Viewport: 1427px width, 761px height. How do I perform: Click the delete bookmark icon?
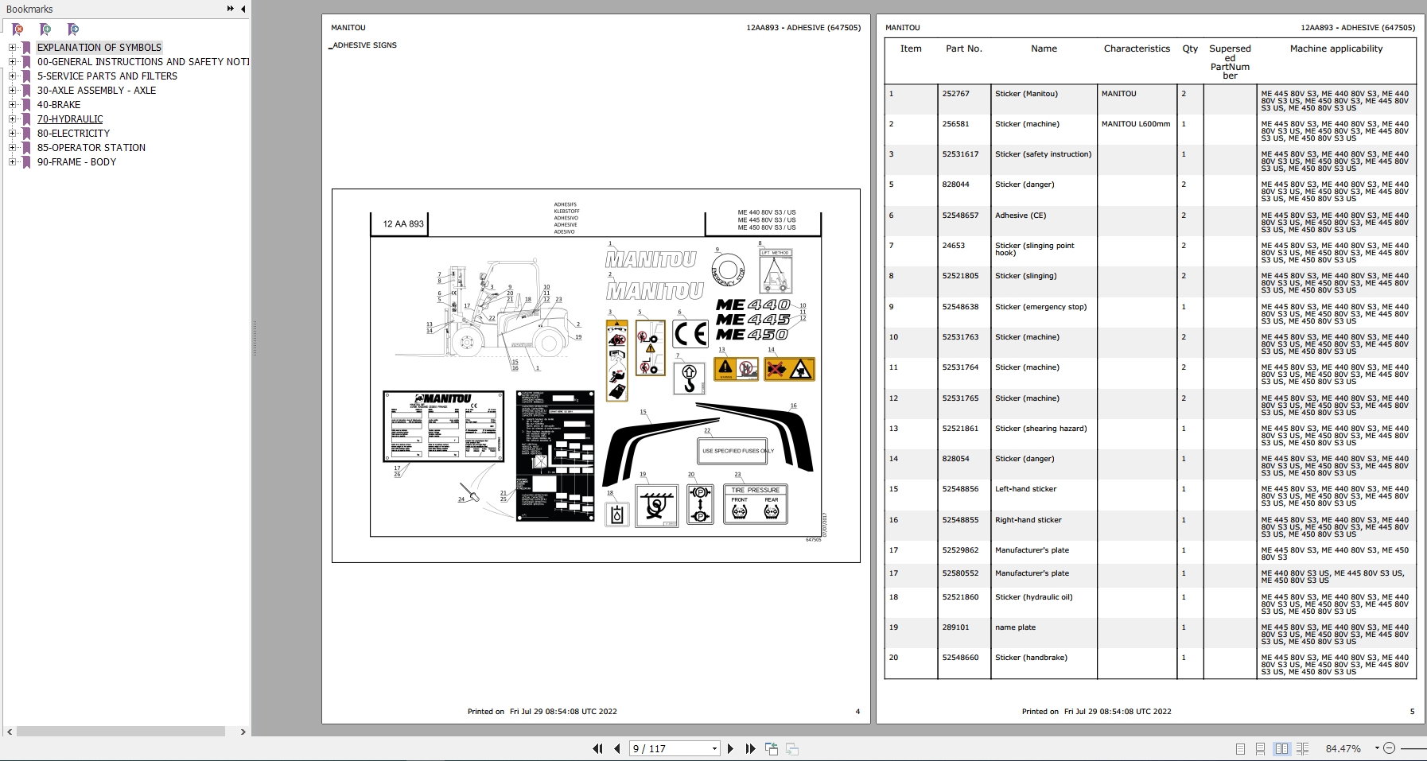point(17,29)
